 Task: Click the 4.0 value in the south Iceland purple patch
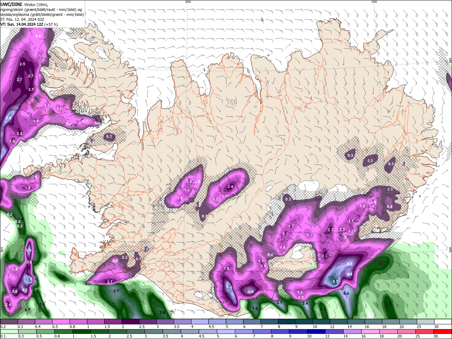251,292
